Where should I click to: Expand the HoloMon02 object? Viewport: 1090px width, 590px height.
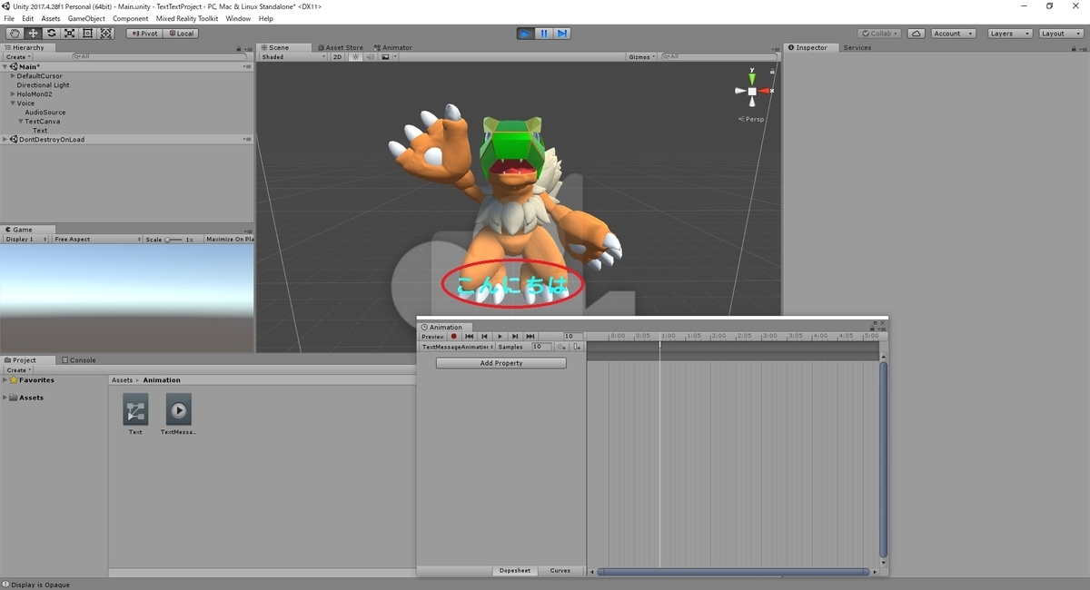pos(13,94)
